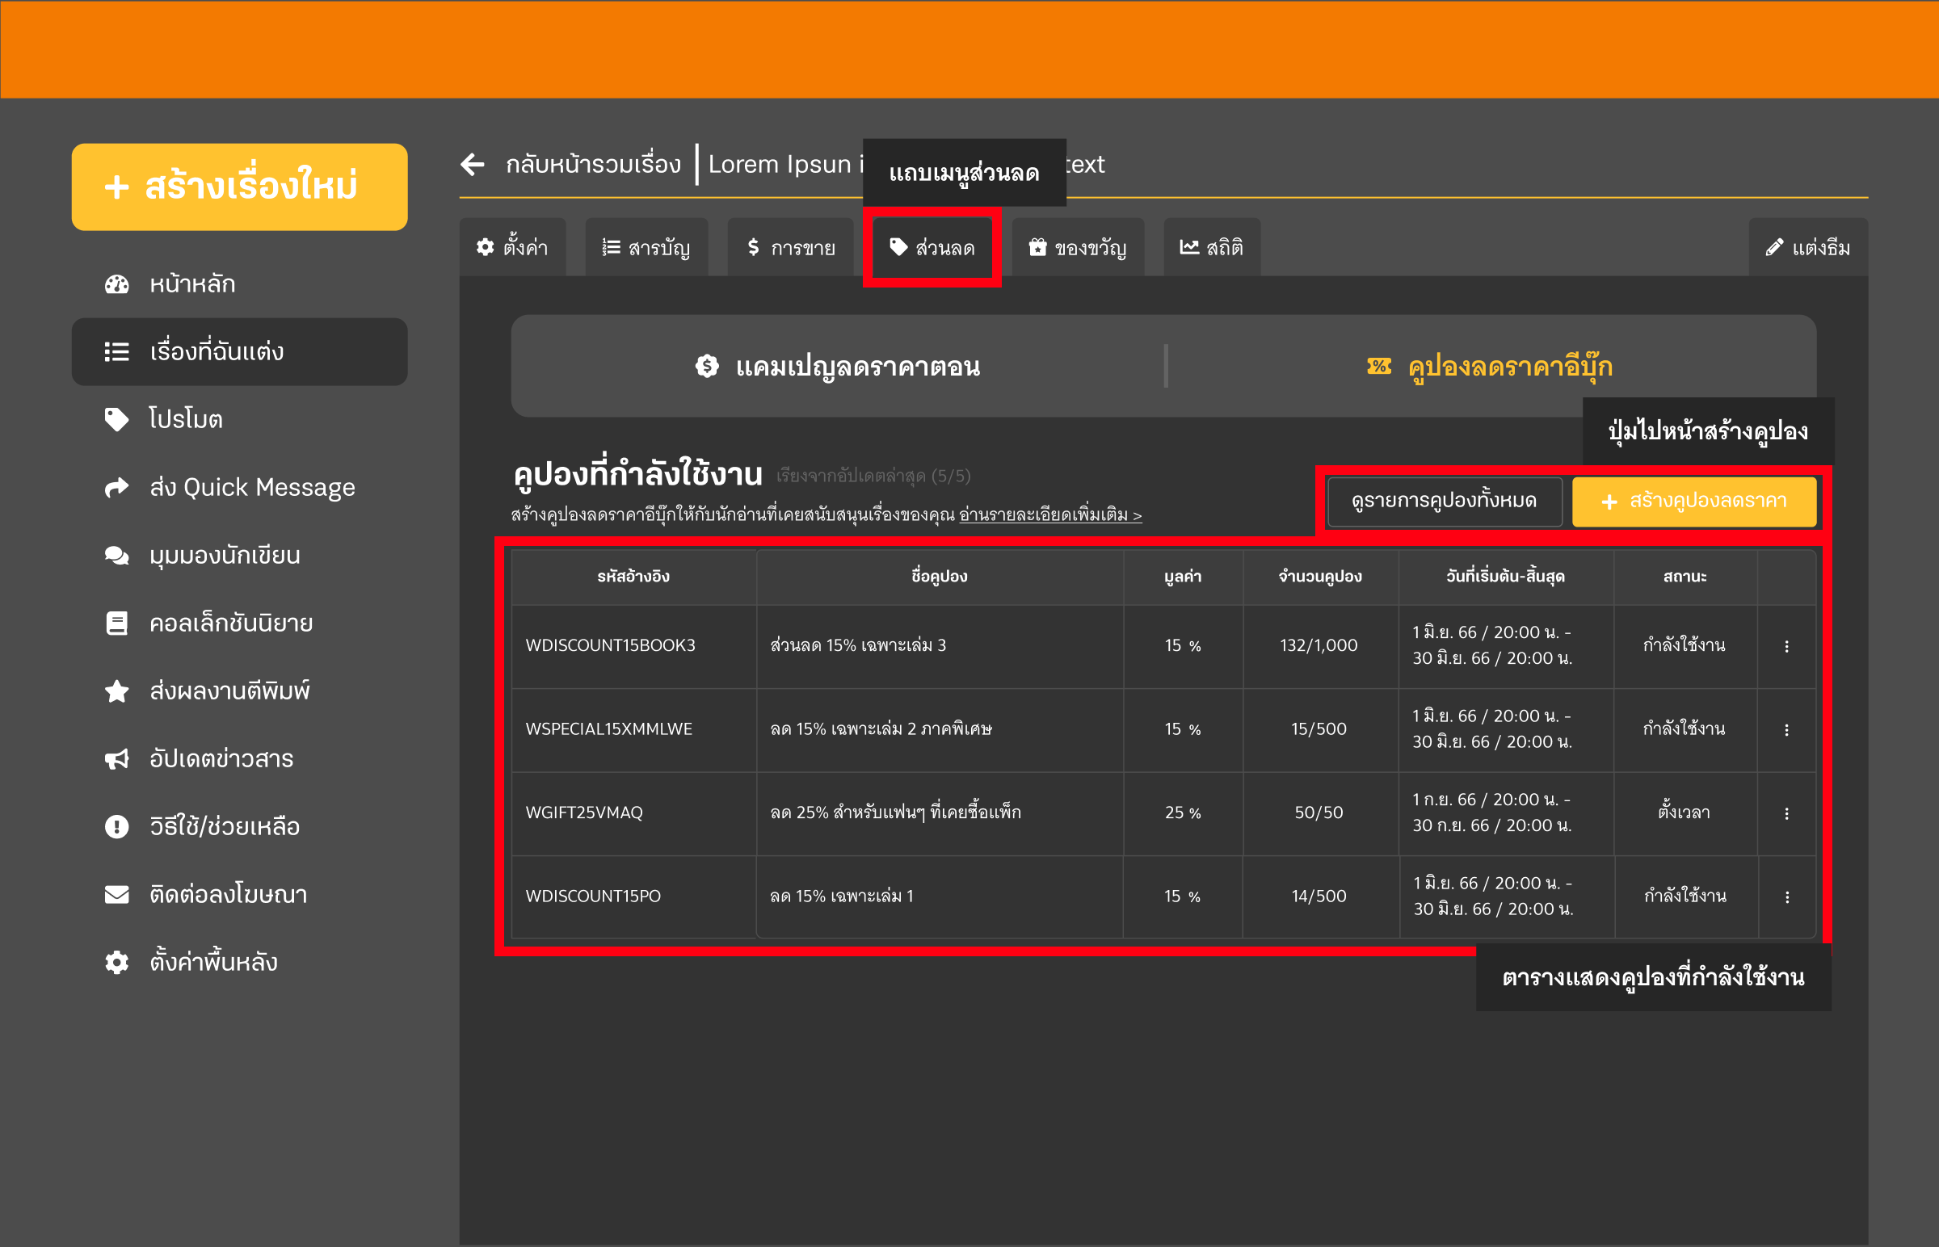Viewport: 1939px width, 1247px height.
Task: Open ส่ง Quick Message label in sidebar
Action: click(252, 488)
